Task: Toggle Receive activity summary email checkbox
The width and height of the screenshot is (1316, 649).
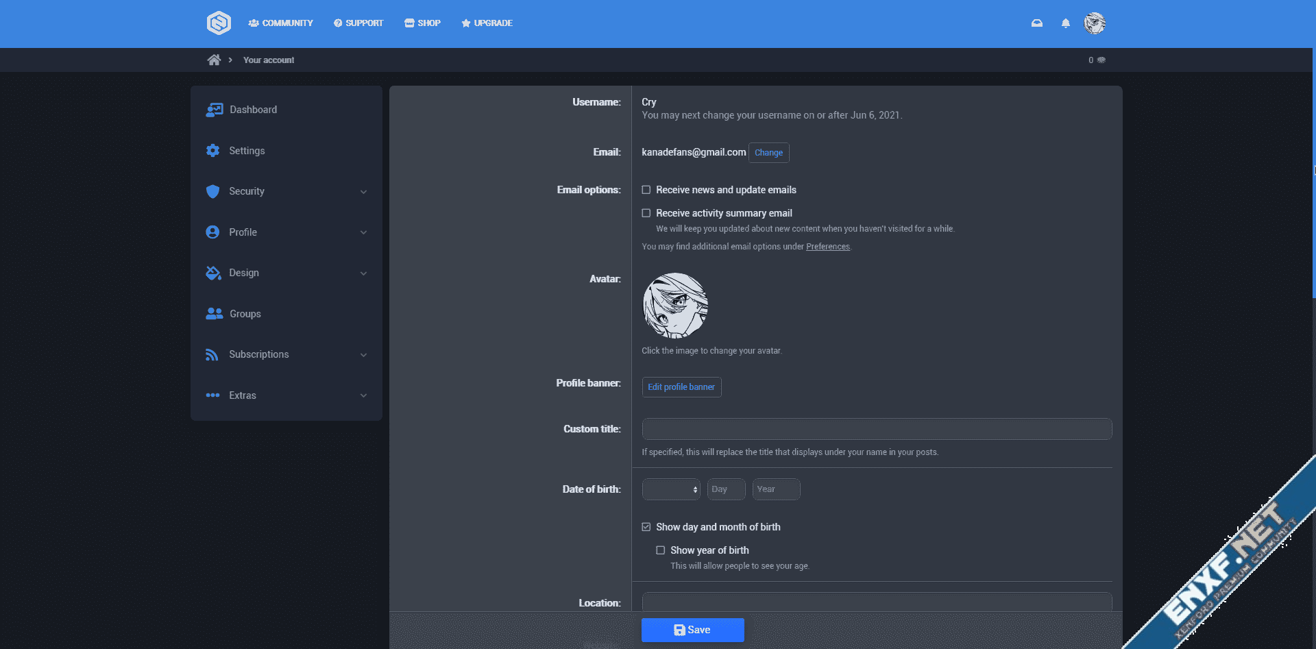Action: [x=646, y=213]
